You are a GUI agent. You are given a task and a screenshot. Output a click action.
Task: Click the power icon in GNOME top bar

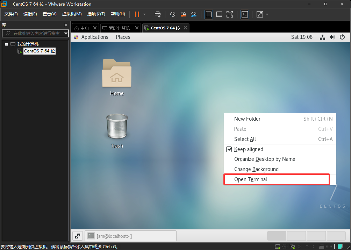(x=342, y=37)
